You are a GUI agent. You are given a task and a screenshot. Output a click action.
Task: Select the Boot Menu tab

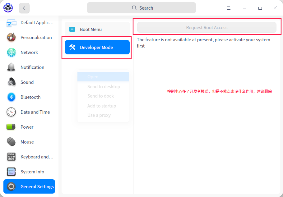coord(97,29)
